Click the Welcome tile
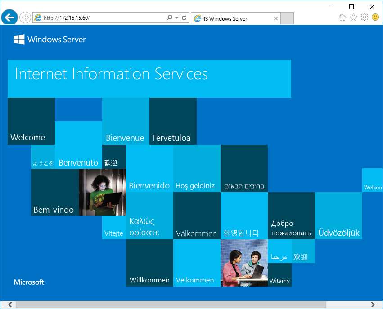This screenshot has height=309, width=383. pyautogui.click(x=31, y=121)
